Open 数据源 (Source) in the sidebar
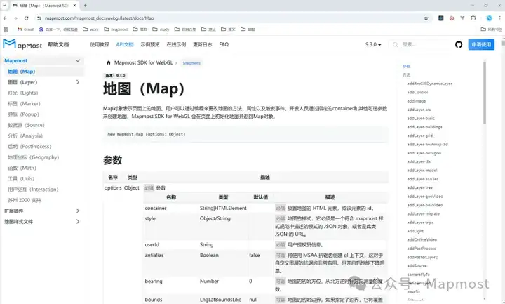This screenshot has height=304, width=505. [x=26, y=125]
